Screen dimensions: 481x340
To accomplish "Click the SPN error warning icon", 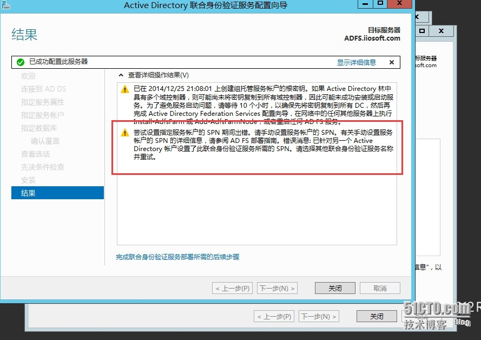I will (x=125, y=133).
